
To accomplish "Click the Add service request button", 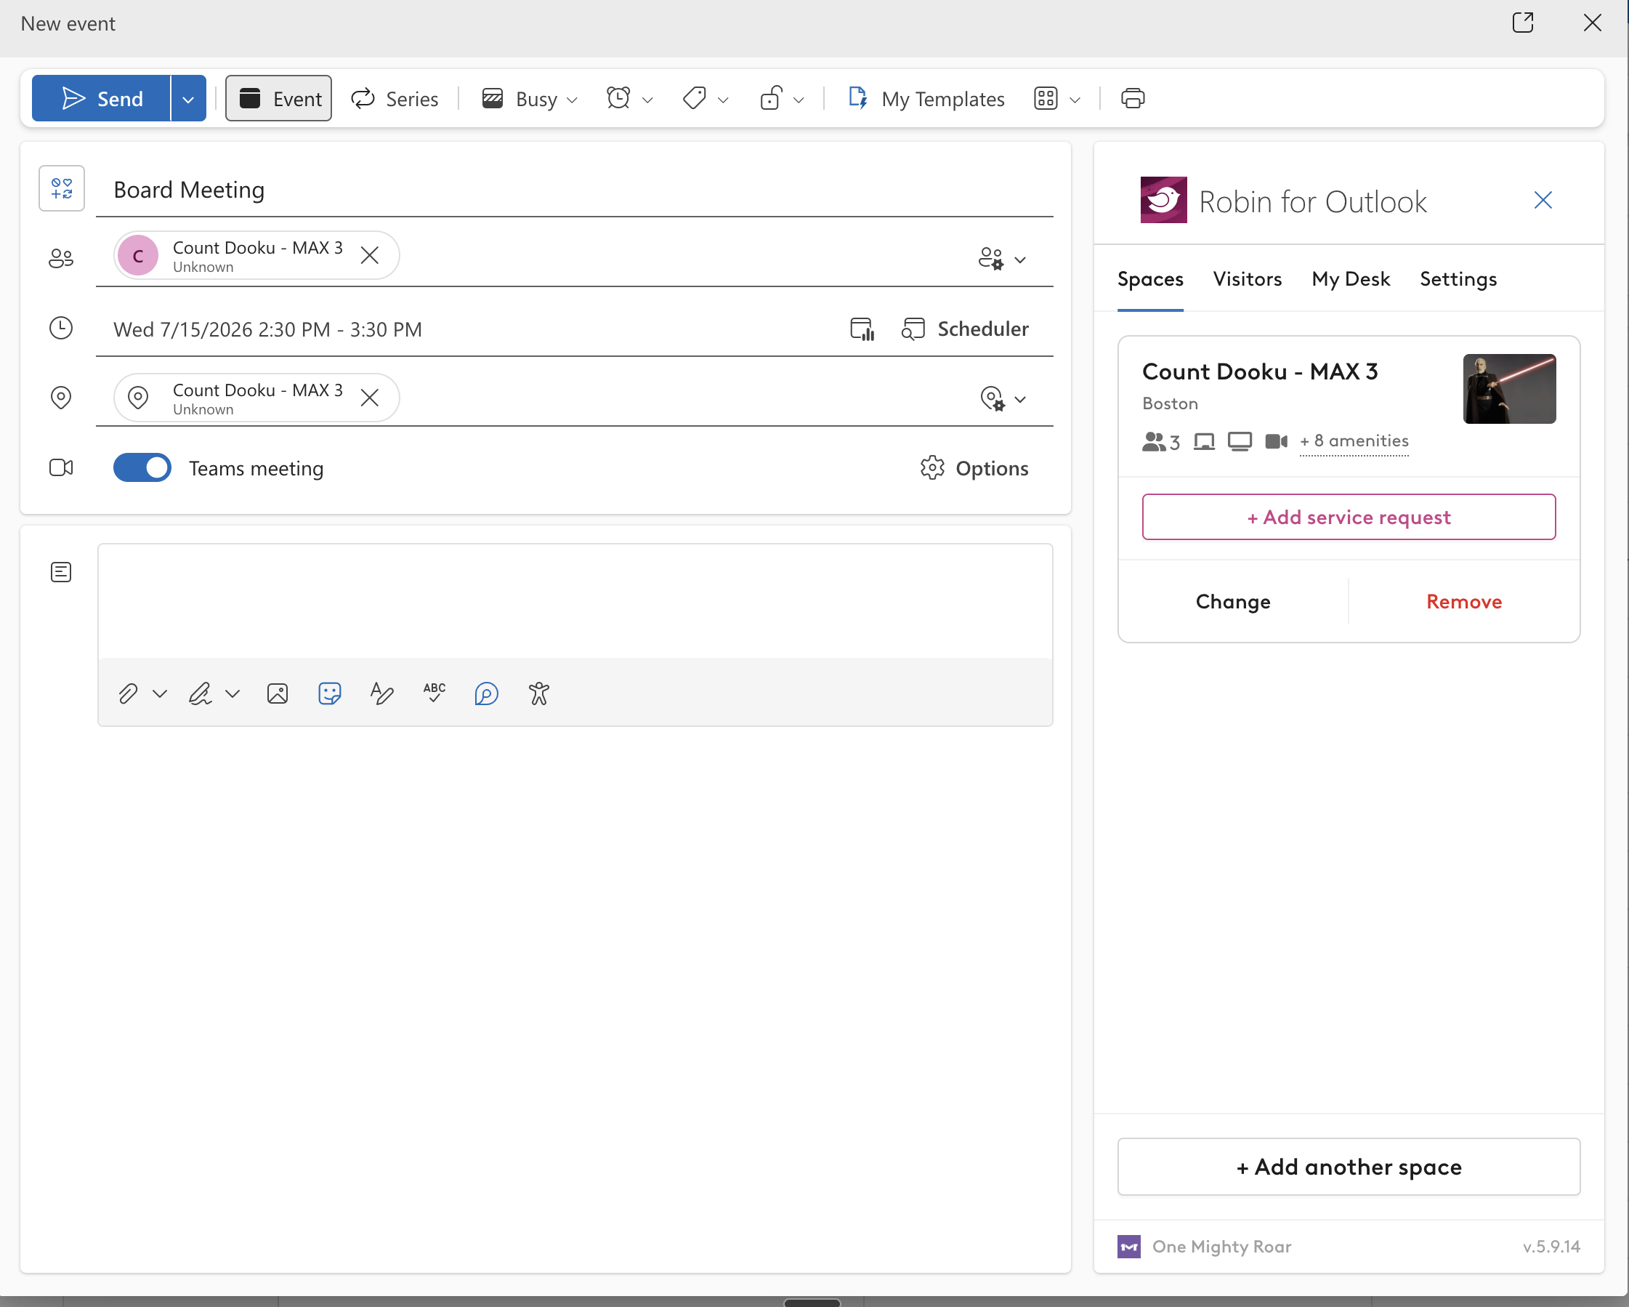I will pos(1349,517).
